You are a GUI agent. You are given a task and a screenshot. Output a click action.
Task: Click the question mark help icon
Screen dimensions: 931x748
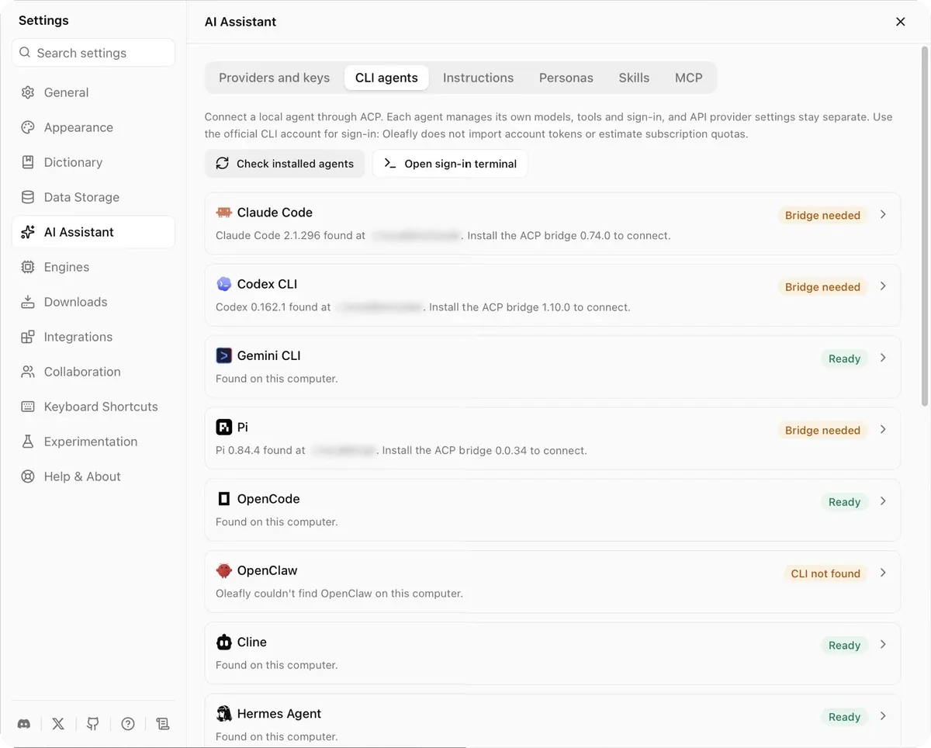(x=128, y=724)
